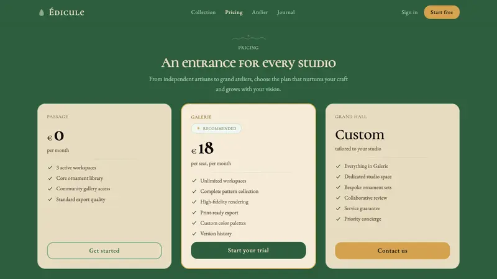Go to the Atelier nav item

(x=260, y=12)
